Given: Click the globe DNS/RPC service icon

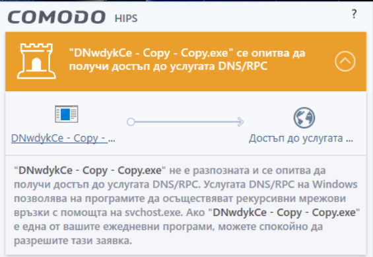Looking at the screenshot, I should 304,118.
